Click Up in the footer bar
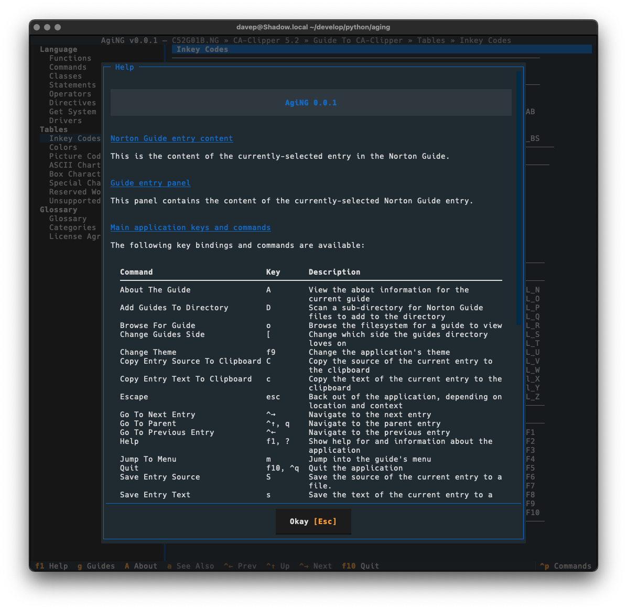627x610 pixels. (278, 565)
